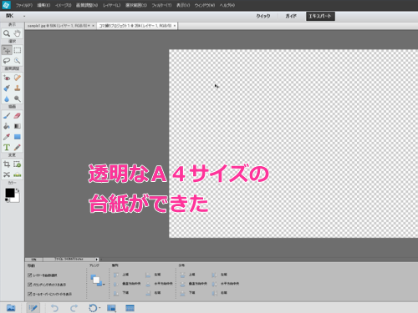This screenshot has width=418, height=313.
Task: Open the Photo Bin
Action: click(x=11, y=308)
